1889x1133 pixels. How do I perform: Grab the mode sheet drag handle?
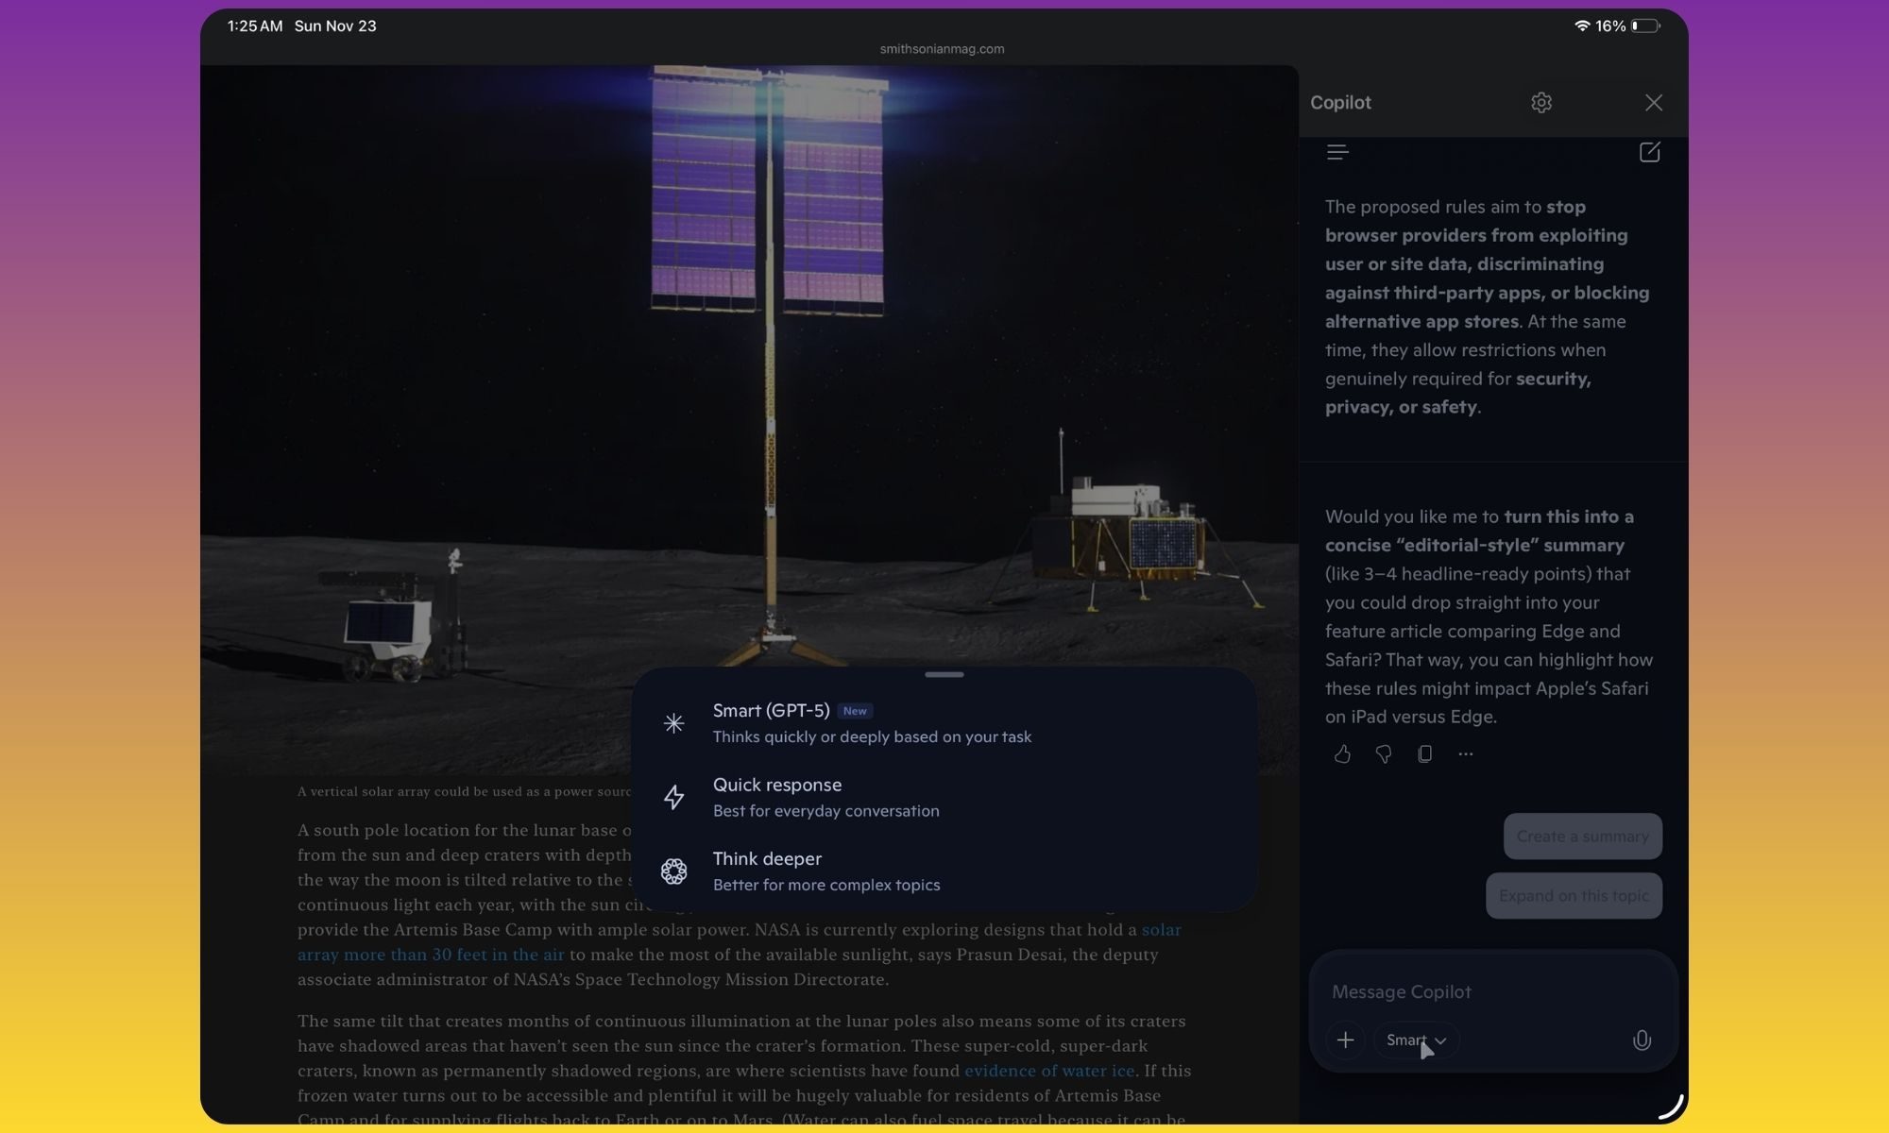pyautogui.click(x=944, y=674)
